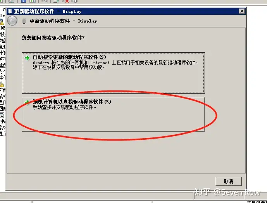
Task: Click the scan for hardware changes magnifier icon
Action: (45, 1)
